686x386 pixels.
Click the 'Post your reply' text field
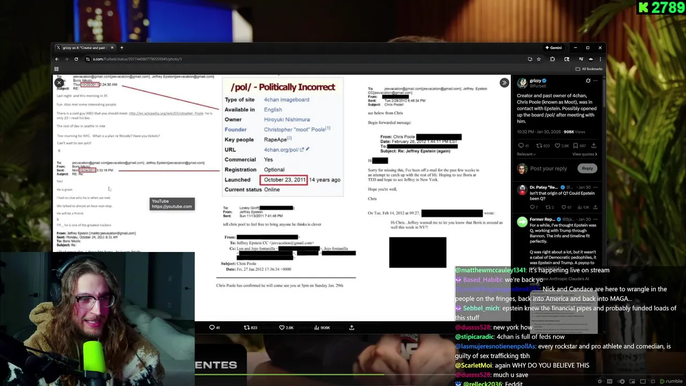click(548, 168)
